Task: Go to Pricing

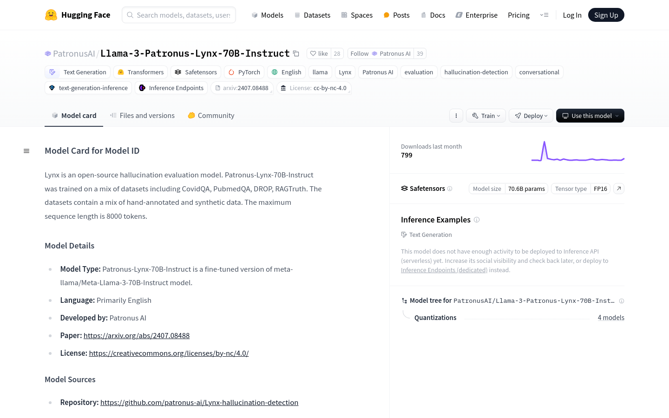Action: click(x=518, y=15)
